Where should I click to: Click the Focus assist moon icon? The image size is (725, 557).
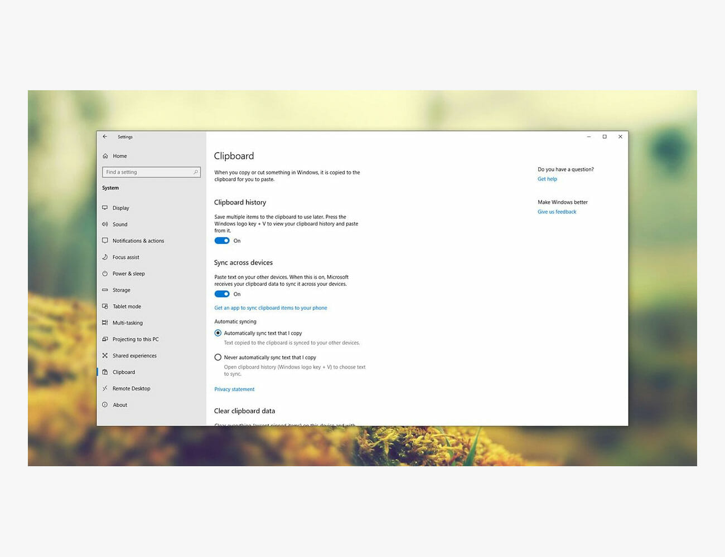click(x=105, y=257)
